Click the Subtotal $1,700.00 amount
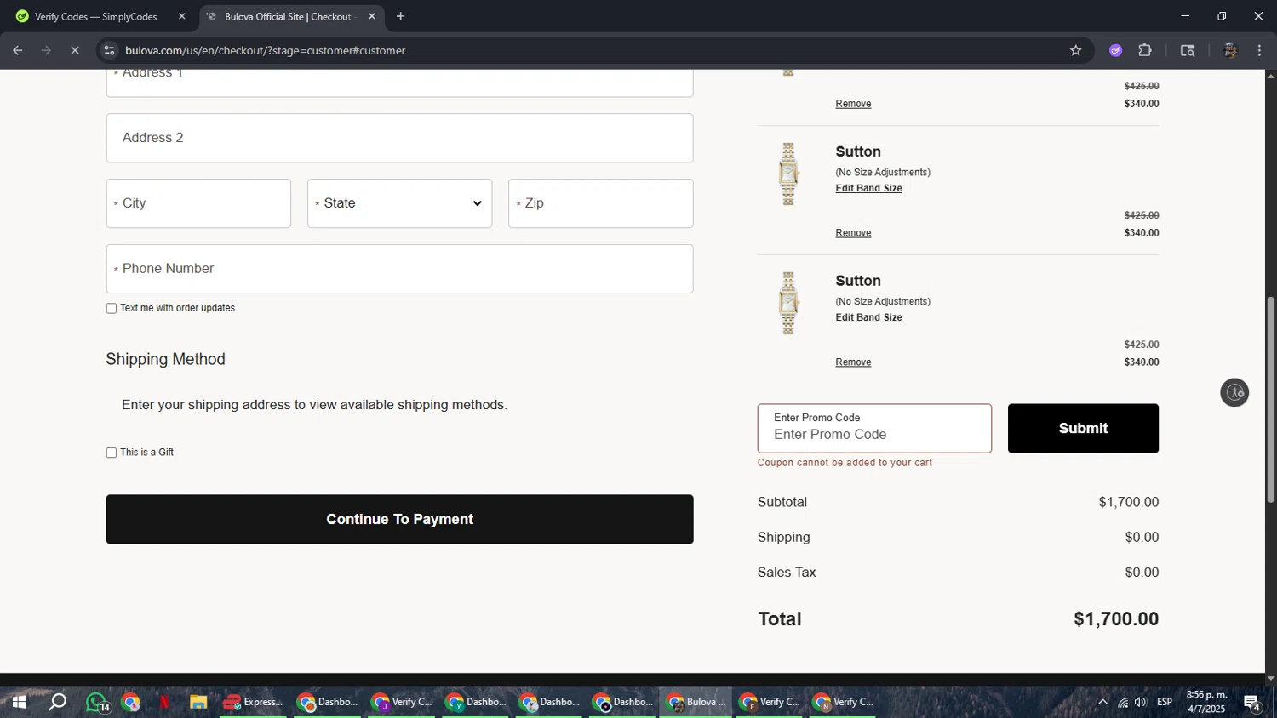Viewport: 1277px width, 718px height. [1128, 502]
